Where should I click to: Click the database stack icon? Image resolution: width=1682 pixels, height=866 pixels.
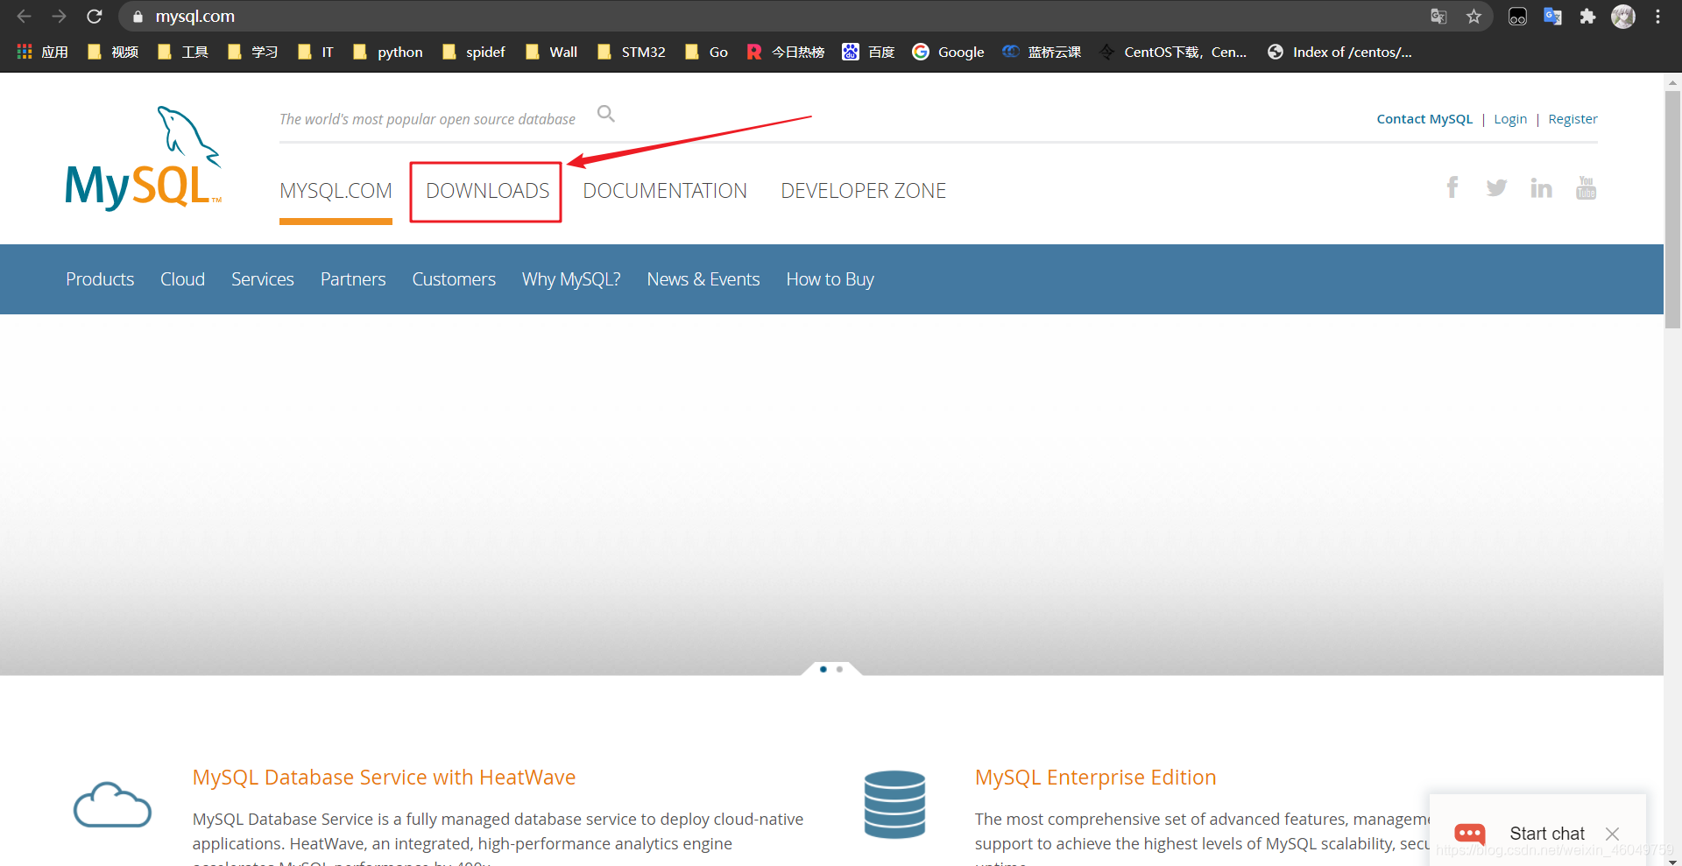(894, 805)
